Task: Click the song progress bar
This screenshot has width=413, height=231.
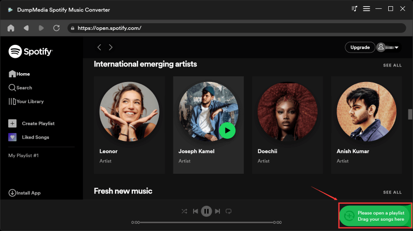Action: pyautogui.click(x=206, y=222)
